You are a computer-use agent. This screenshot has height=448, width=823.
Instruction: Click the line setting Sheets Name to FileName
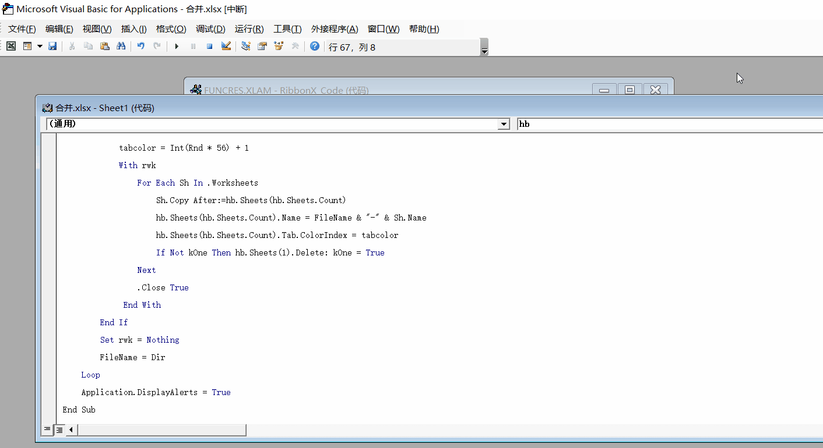pos(291,218)
